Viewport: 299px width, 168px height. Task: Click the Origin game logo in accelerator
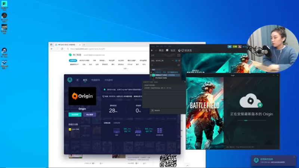[x=82, y=96]
